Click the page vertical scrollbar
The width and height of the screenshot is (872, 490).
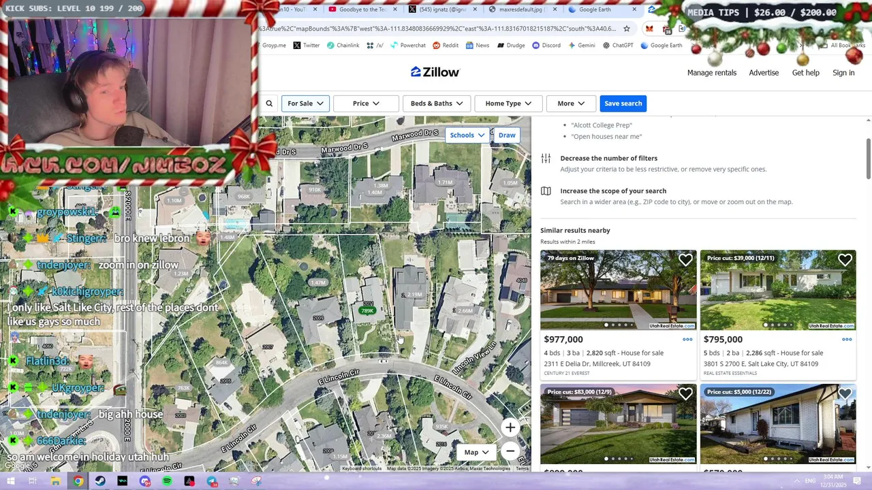868,159
